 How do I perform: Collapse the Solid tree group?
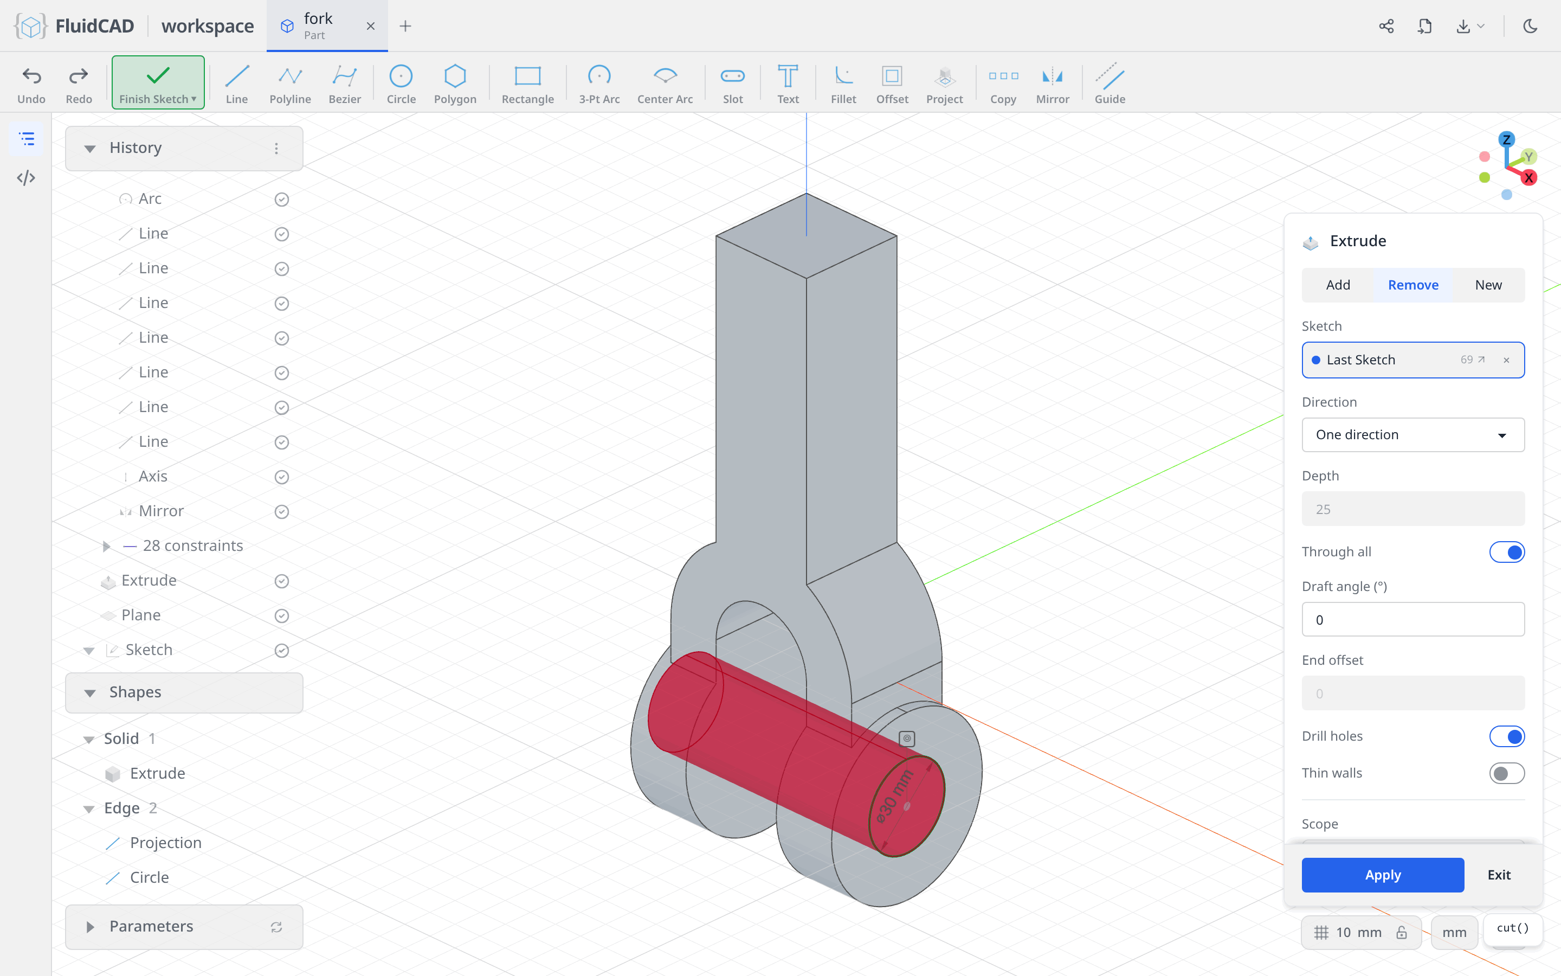[x=89, y=739]
